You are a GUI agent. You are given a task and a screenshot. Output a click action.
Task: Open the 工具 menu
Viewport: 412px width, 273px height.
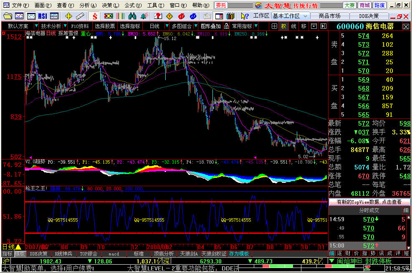coord(156,5)
